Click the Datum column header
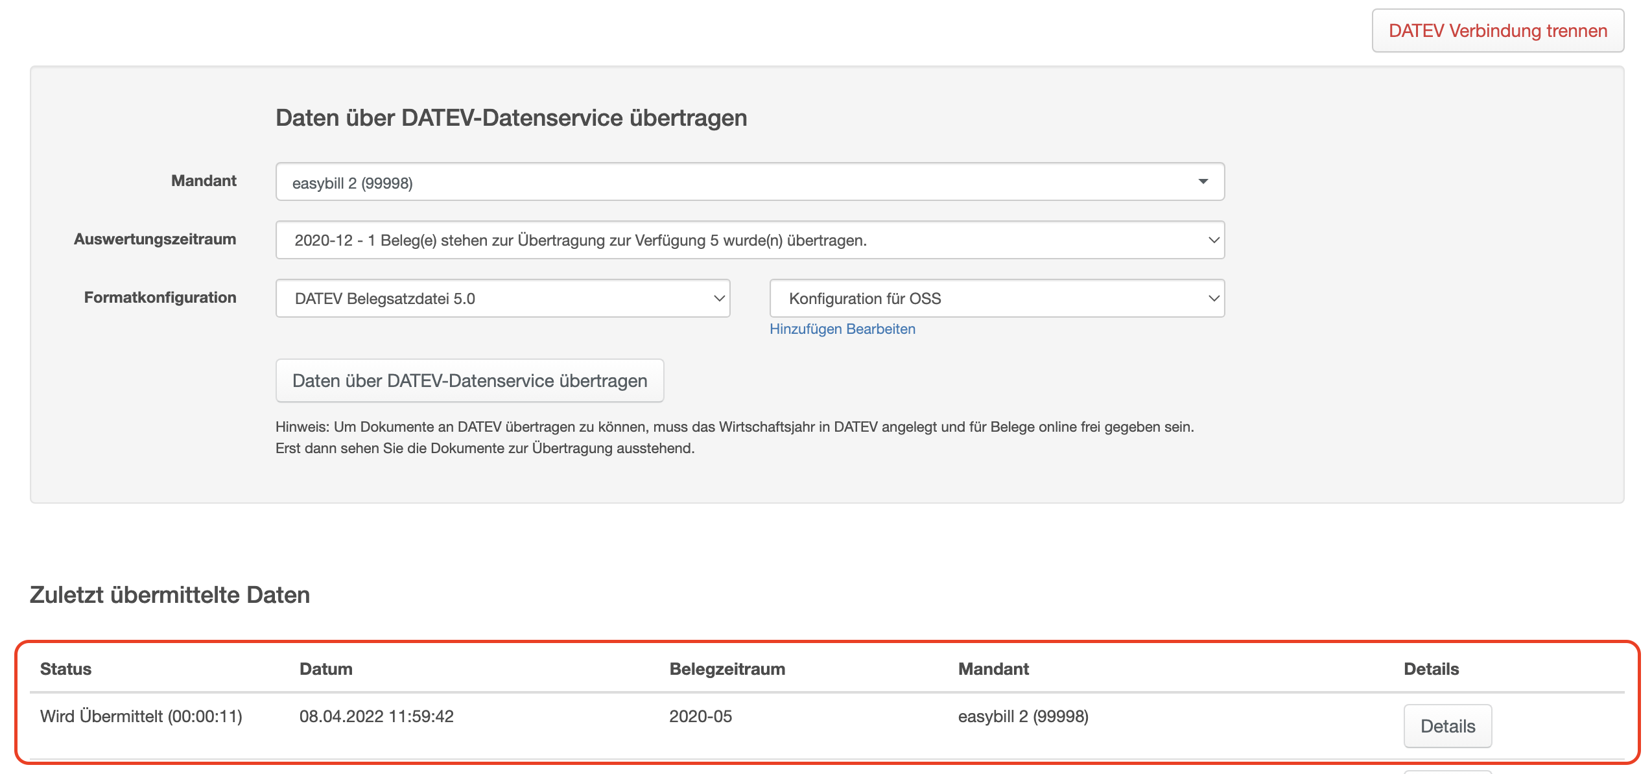Image resolution: width=1652 pixels, height=774 pixels. tap(325, 669)
